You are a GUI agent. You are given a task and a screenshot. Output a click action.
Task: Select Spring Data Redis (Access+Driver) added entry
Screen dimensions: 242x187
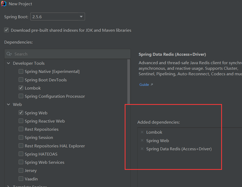[x=179, y=149]
